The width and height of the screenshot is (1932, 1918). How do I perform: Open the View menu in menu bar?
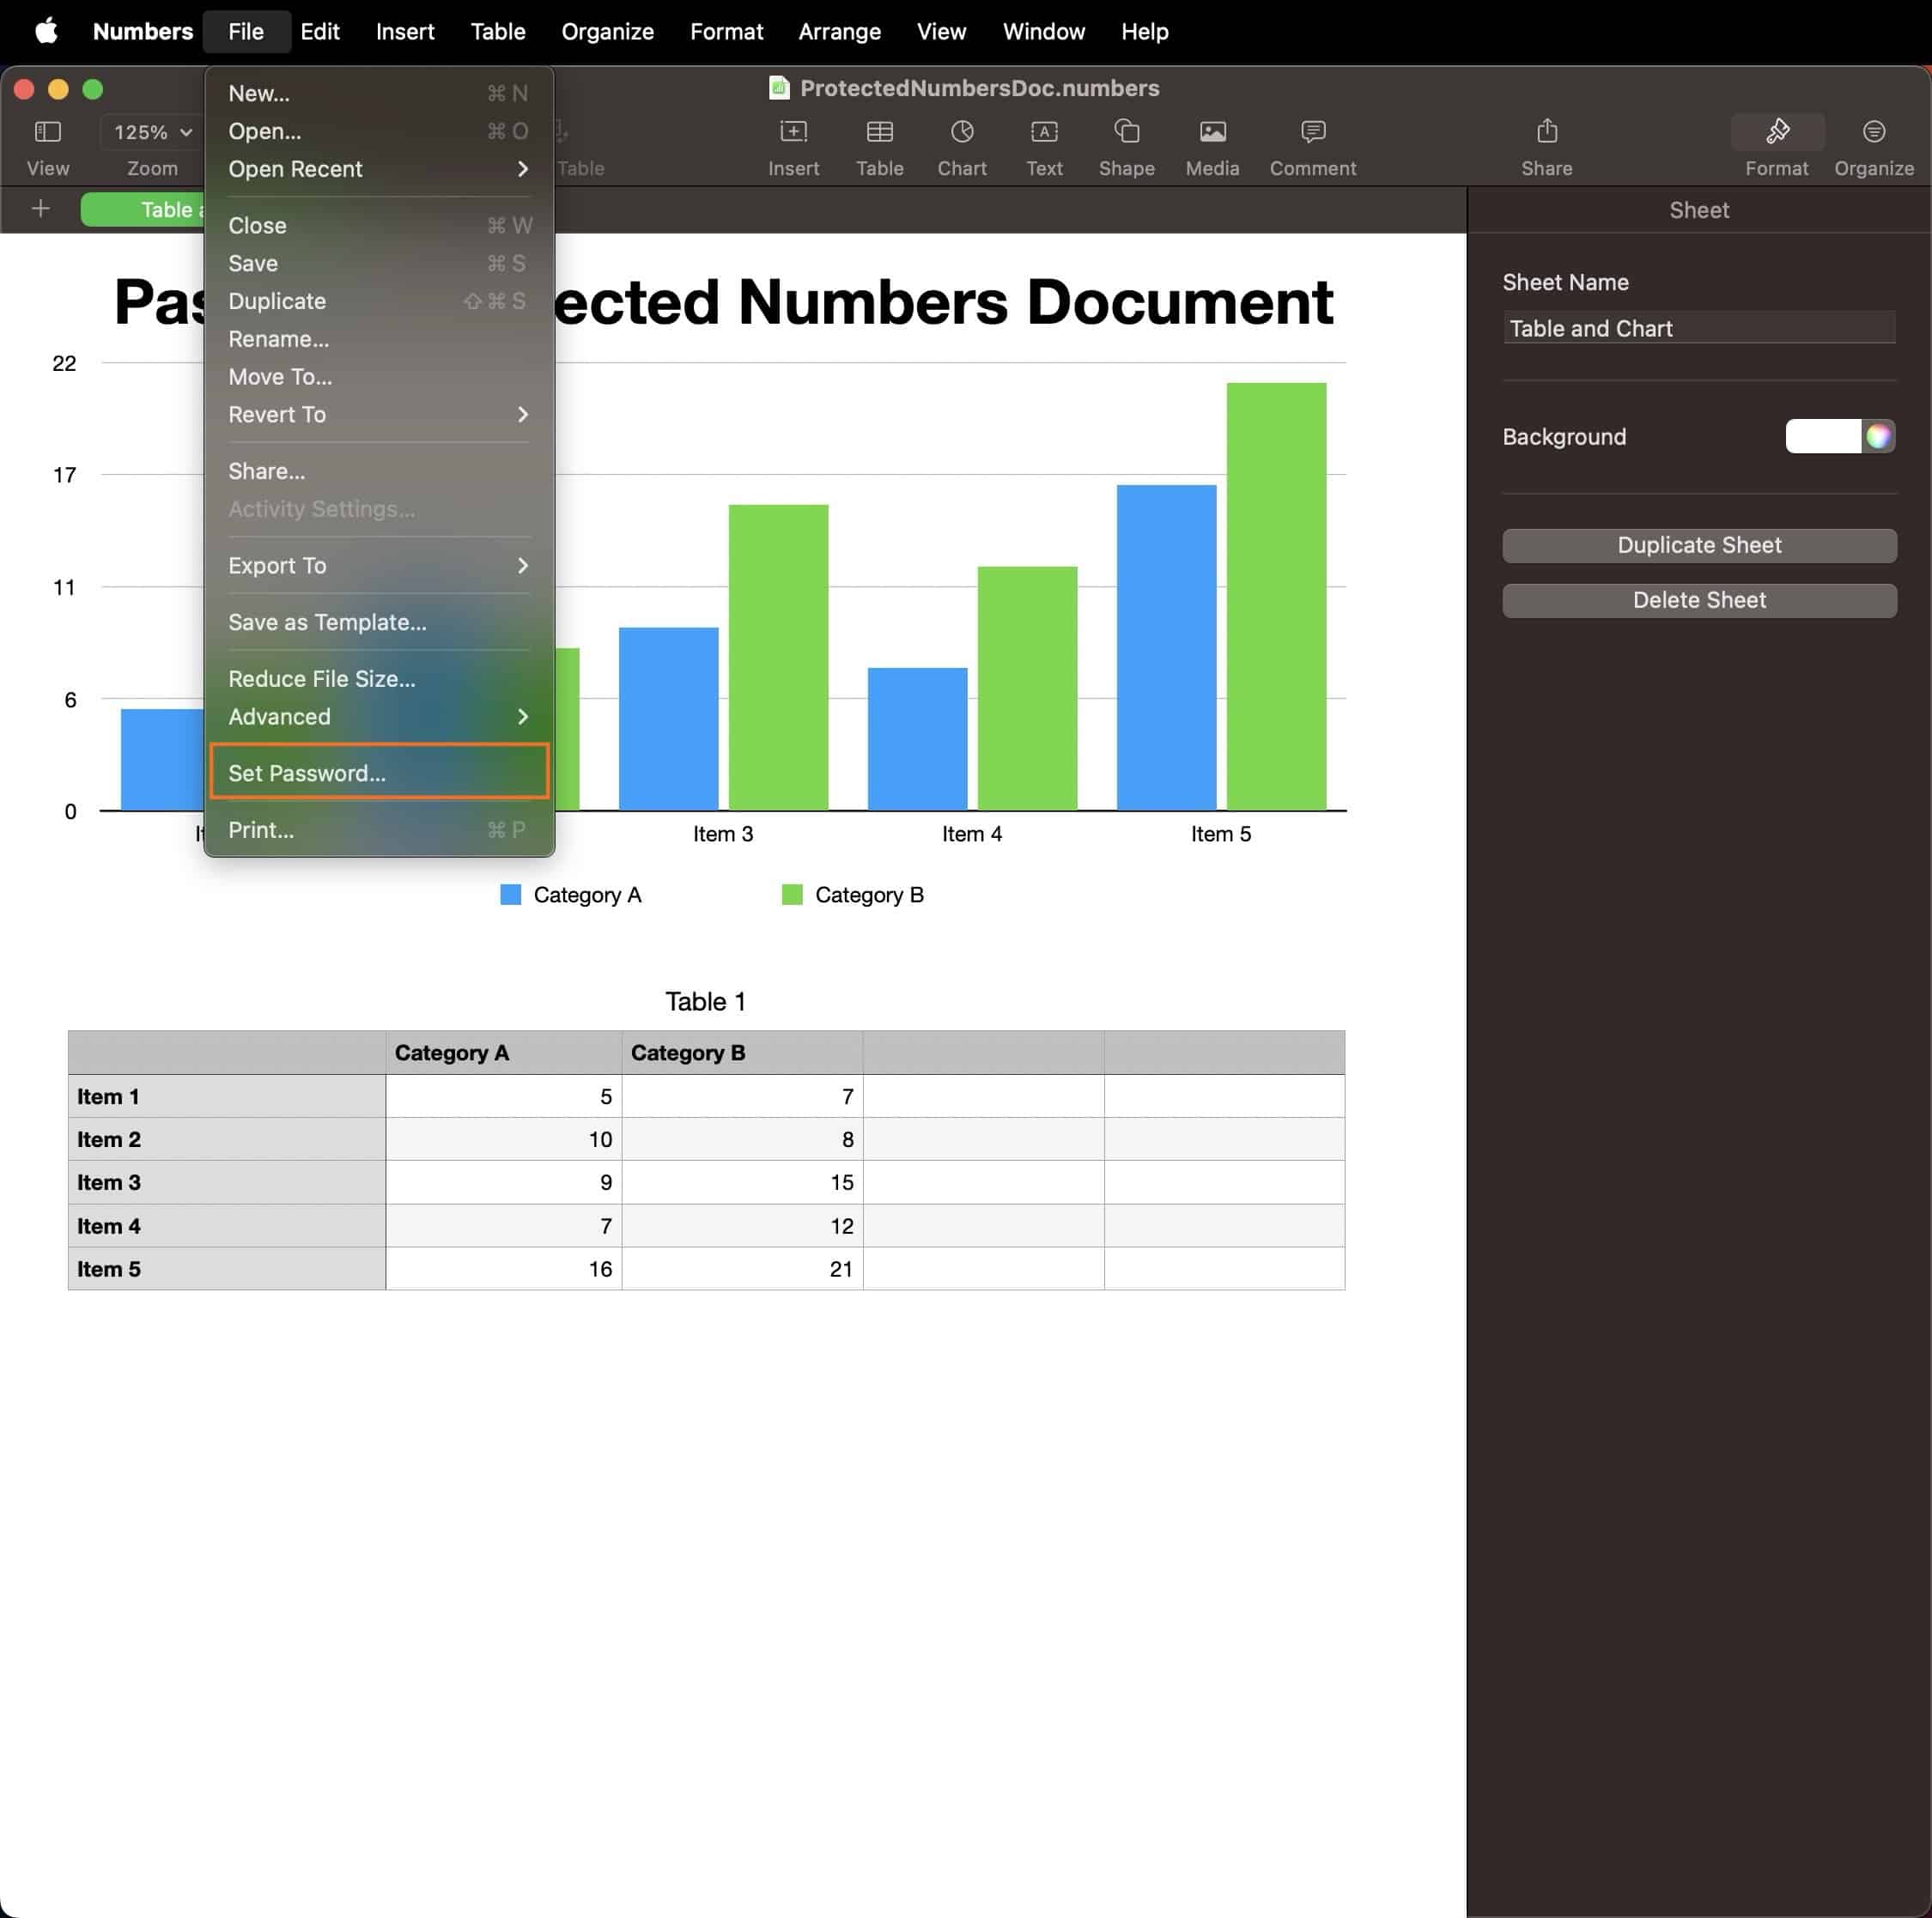pos(941,31)
